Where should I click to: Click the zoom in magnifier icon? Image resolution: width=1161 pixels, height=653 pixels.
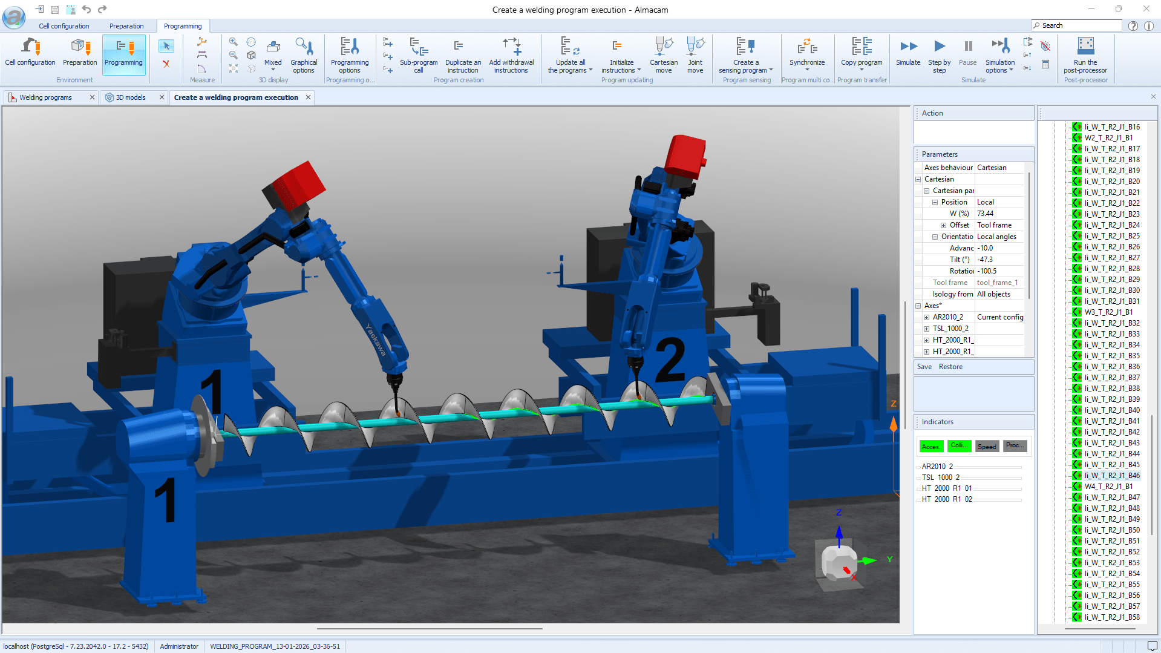[x=233, y=42]
